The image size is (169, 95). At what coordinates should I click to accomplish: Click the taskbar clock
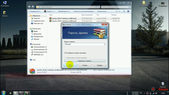(x=163, y=93)
